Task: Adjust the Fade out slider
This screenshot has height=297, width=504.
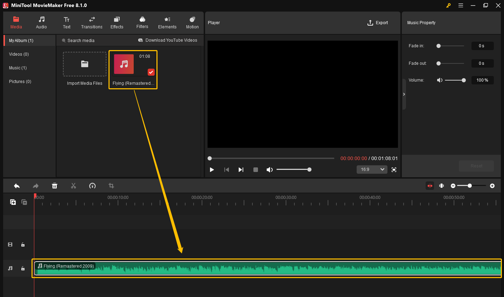Action: click(450, 63)
